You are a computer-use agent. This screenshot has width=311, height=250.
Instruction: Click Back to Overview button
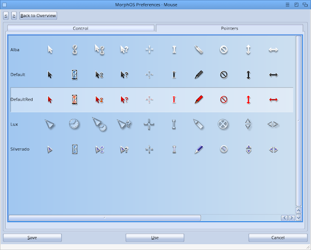tap(38, 16)
